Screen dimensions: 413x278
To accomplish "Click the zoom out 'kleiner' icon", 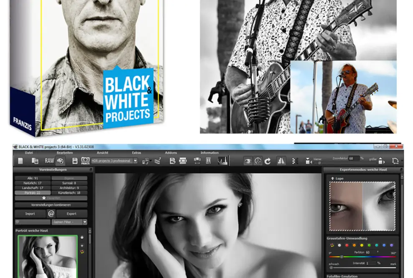I will pos(308,161).
